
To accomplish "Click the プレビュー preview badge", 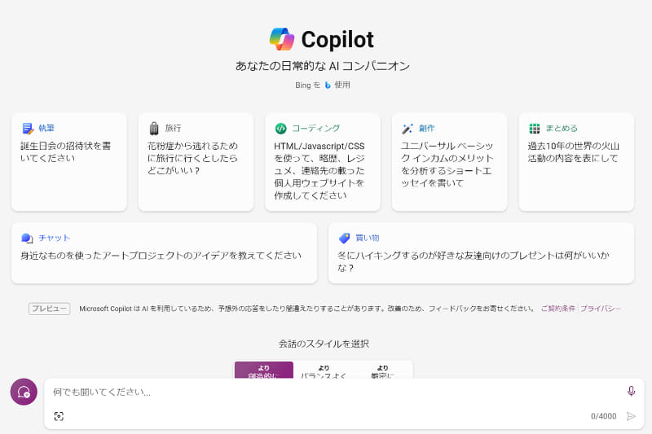I will click(50, 309).
